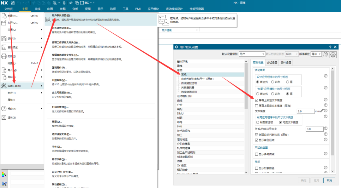The height and width of the screenshot is (188, 341).
Task: Select the 制图首选项 radio button
Action: [x=258, y=122]
